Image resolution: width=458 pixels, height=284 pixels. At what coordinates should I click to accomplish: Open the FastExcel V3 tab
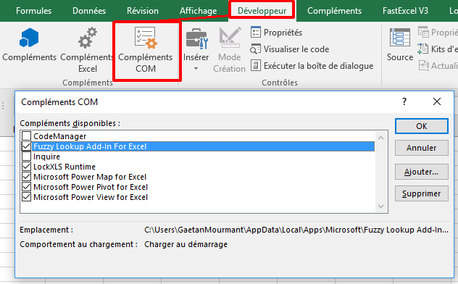click(405, 11)
